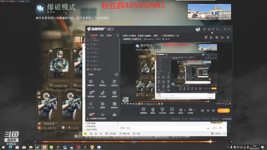This screenshot has width=267, height=150.
Task: Toggle visibility of 窗口 2 source
Action: [x=88, y=57]
